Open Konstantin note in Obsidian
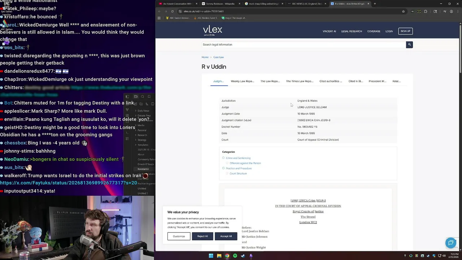 click(143, 169)
